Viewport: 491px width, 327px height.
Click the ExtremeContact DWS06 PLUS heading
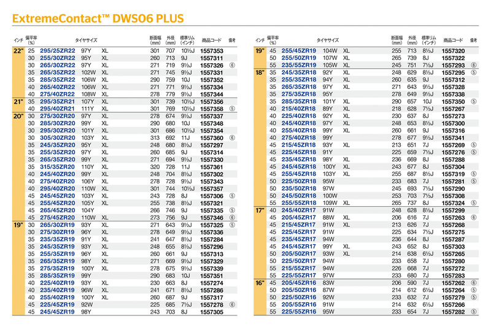click(x=98, y=18)
